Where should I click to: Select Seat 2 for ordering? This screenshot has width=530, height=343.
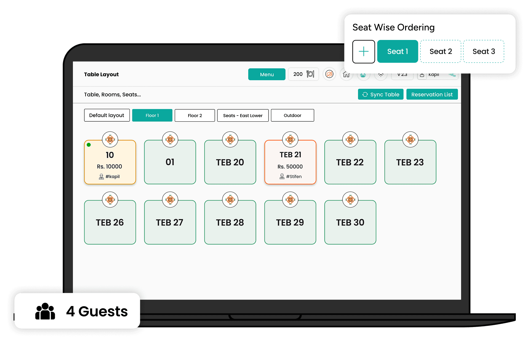[x=440, y=51]
